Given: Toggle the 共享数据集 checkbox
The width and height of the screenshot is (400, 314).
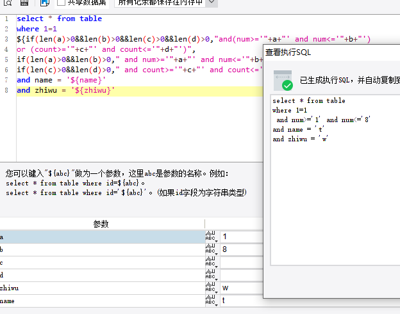Looking at the screenshot, I should (61, 3).
